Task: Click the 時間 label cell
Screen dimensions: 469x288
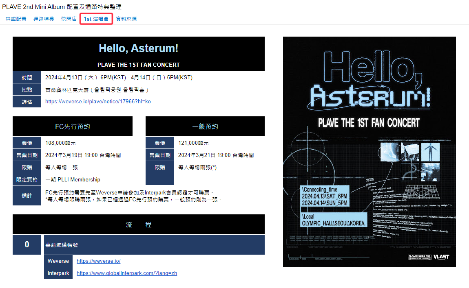Action: click(x=27, y=77)
